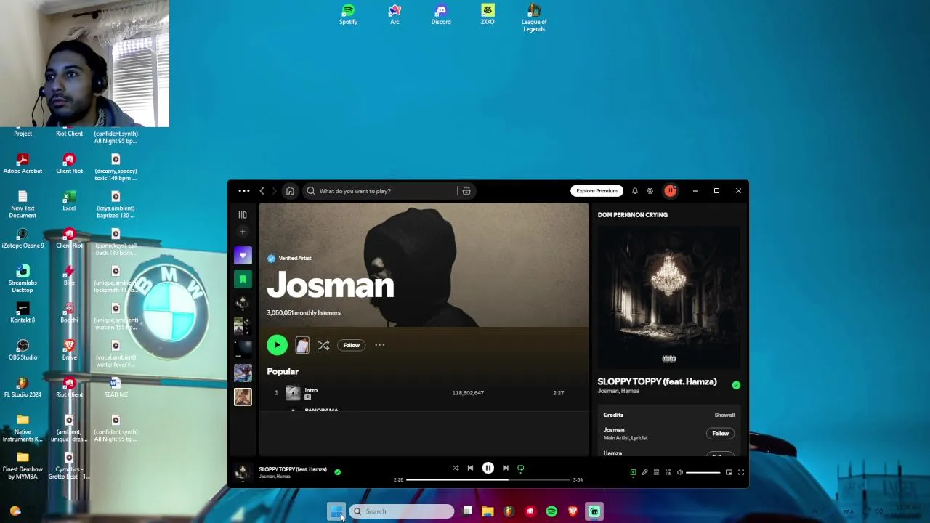This screenshot has height=523, width=930.
Task: Open the Brave browser taskbar icon
Action: pyautogui.click(x=573, y=511)
